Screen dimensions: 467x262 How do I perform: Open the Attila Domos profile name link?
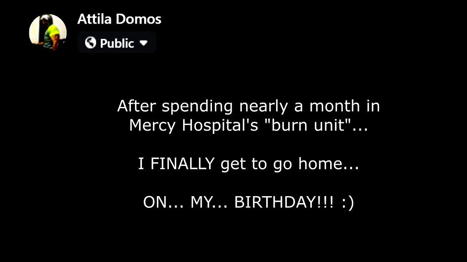(119, 19)
